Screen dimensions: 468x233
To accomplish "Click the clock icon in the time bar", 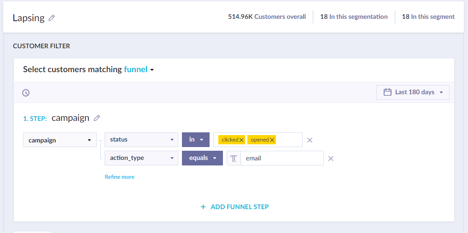I will (x=26, y=93).
